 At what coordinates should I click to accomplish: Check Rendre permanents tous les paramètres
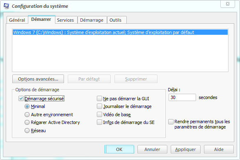(171, 122)
